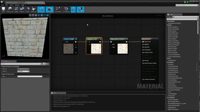
Task: Toggle the Details view options eye icon
Action: [x=47, y=64]
